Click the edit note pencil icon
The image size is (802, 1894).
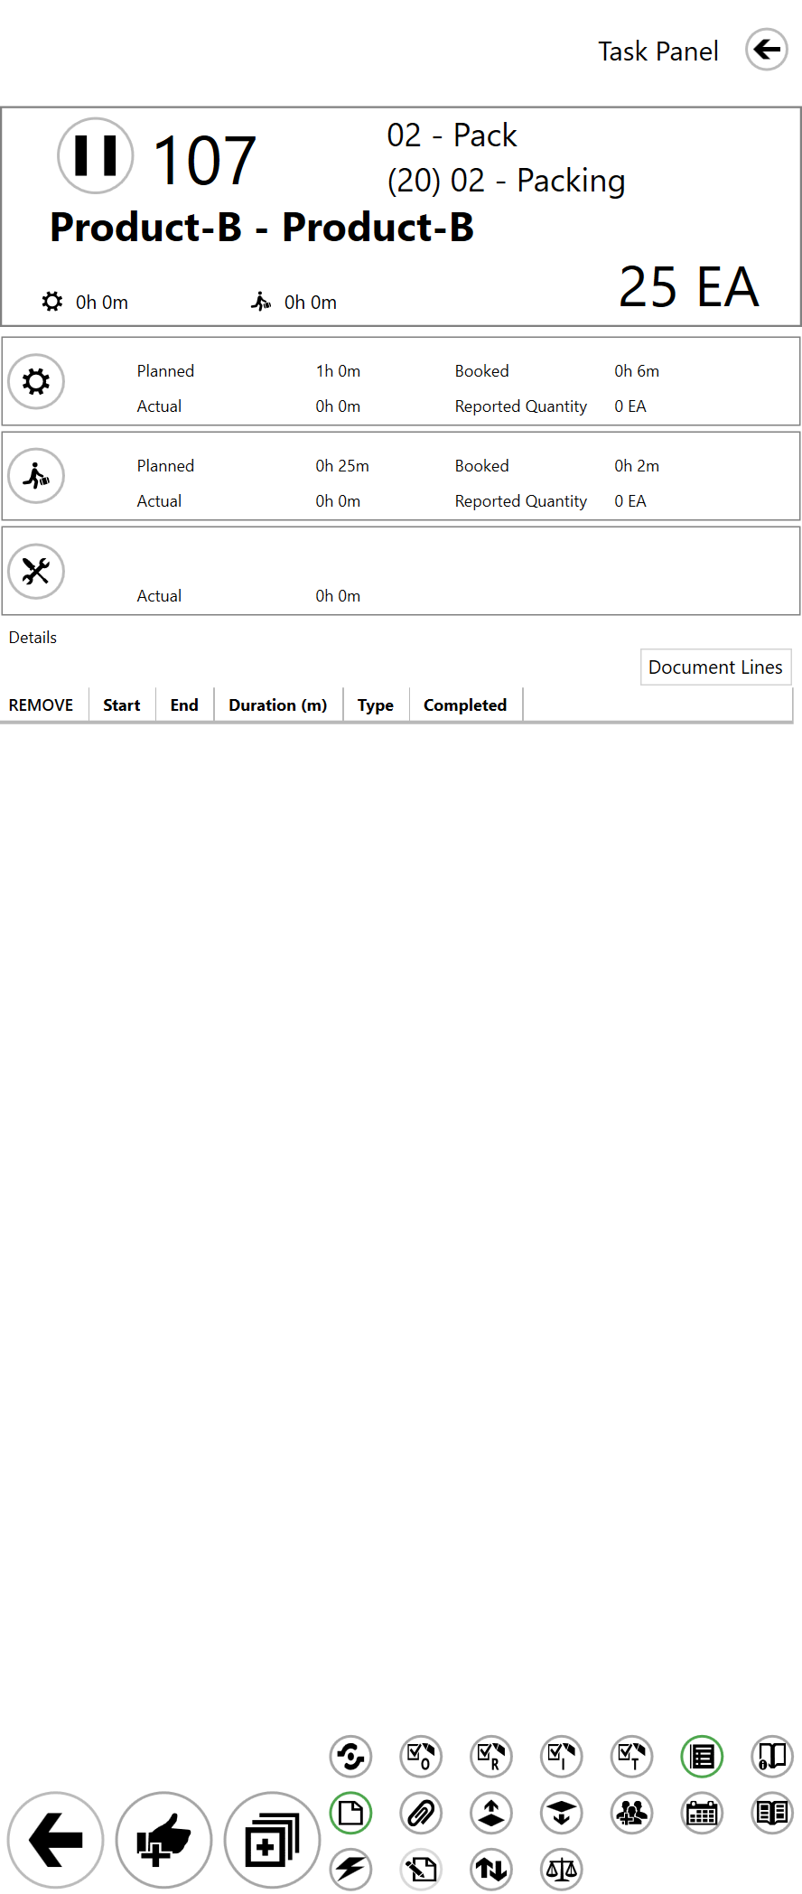[x=421, y=1869]
